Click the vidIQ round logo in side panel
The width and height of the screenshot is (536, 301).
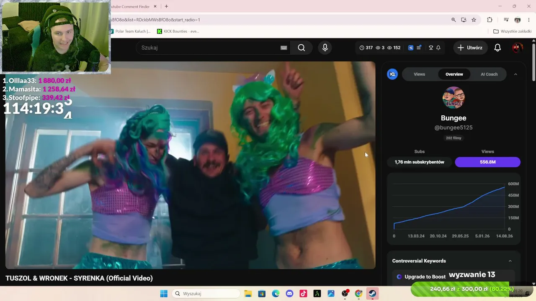tap(392, 74)
